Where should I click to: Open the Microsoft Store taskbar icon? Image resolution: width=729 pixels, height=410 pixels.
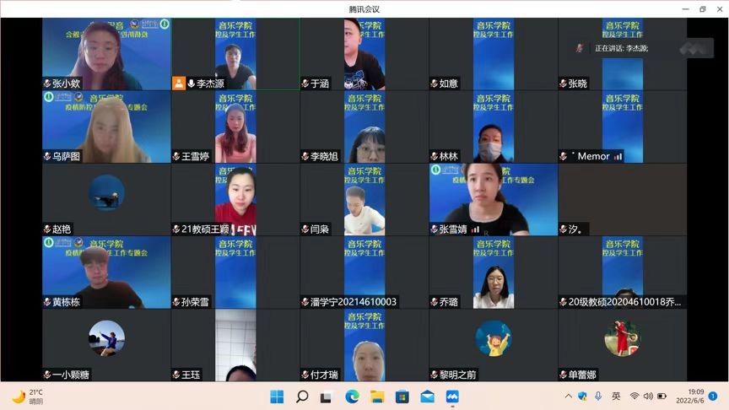pos(402,397)
